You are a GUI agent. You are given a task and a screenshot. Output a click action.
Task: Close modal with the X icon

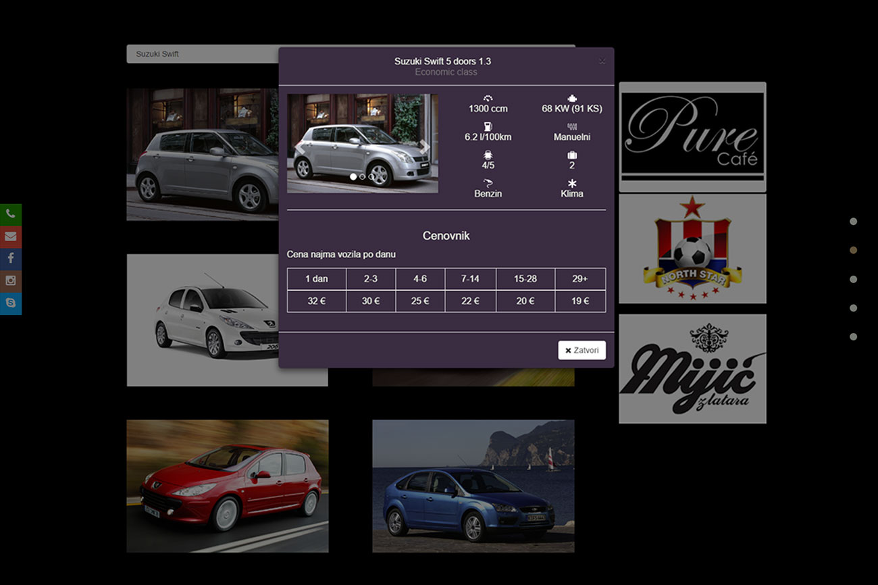click(602, 61)
